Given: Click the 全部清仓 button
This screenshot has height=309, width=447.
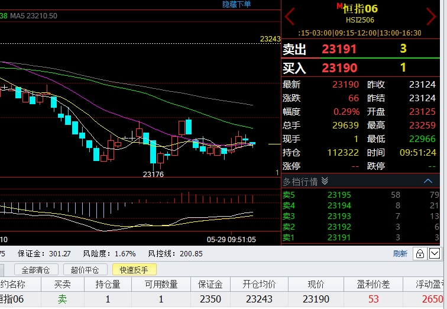Looking at the screenshot, I should point(36,269).
